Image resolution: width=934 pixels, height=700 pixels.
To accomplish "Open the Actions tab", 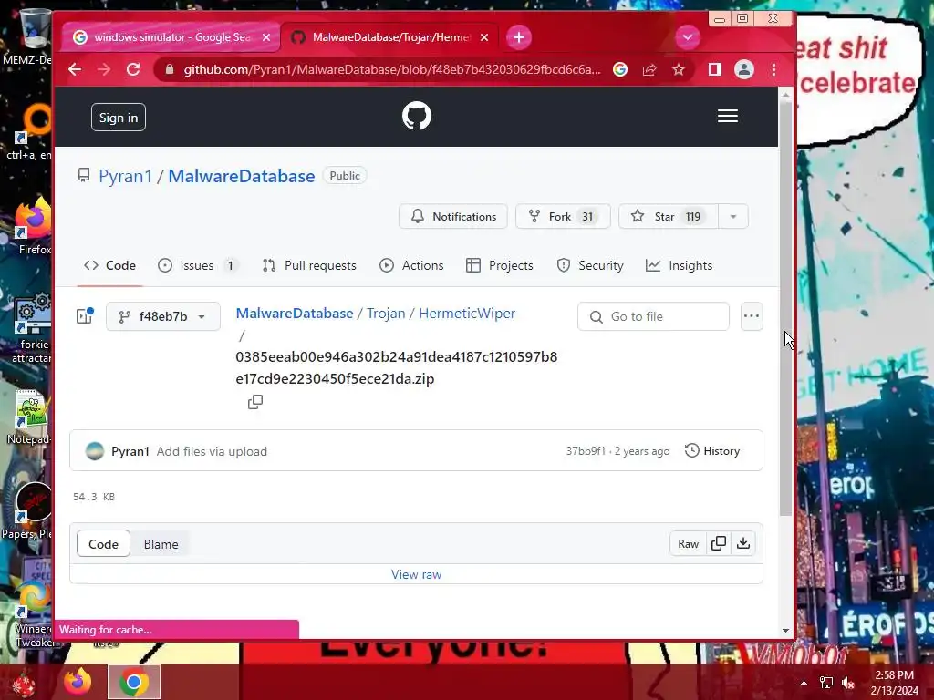I will coord(411,265).
